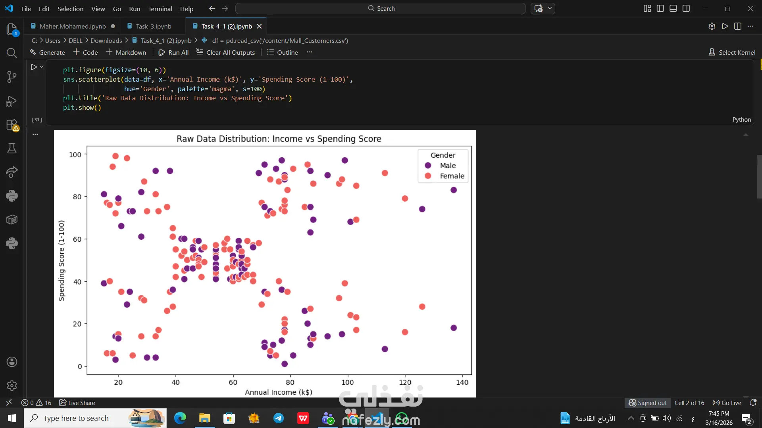Toggle the primary side bar layout

click(660, 8)
